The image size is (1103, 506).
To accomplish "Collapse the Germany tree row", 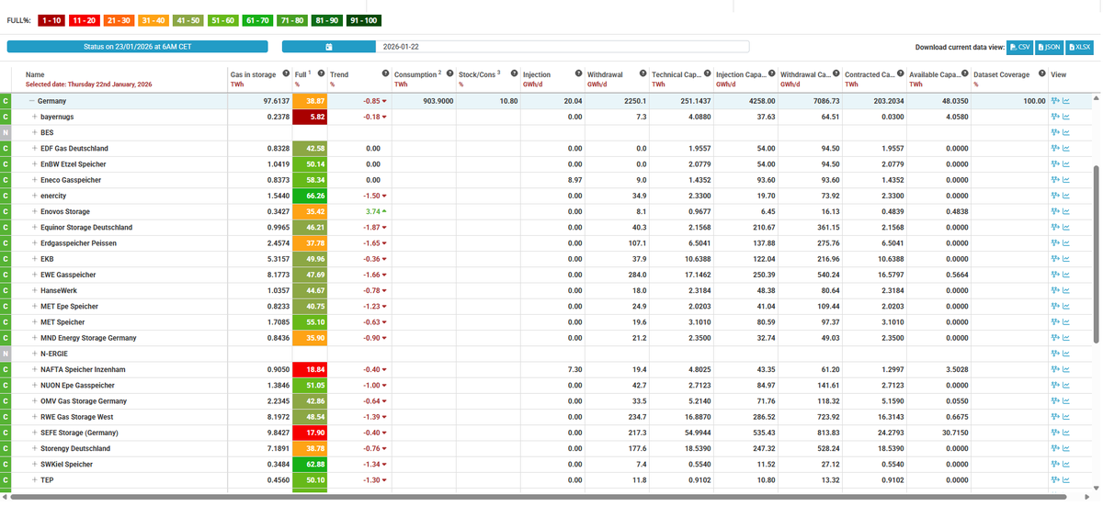I will tap(32, 101).
